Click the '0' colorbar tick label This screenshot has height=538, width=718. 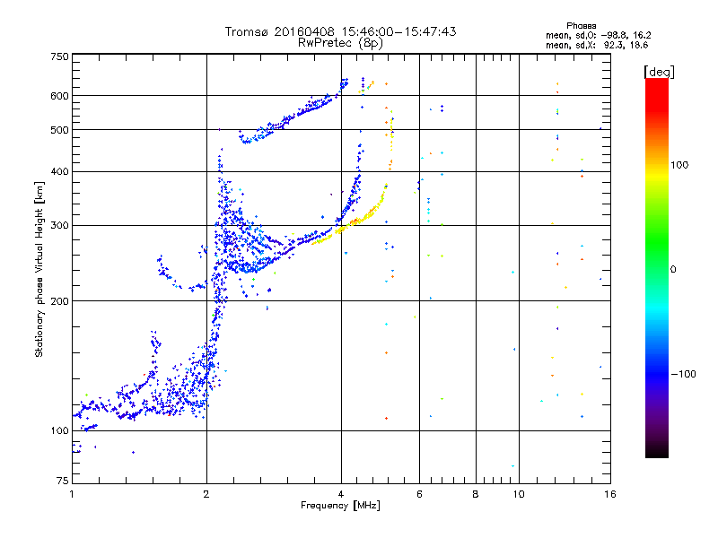[673, 270]
